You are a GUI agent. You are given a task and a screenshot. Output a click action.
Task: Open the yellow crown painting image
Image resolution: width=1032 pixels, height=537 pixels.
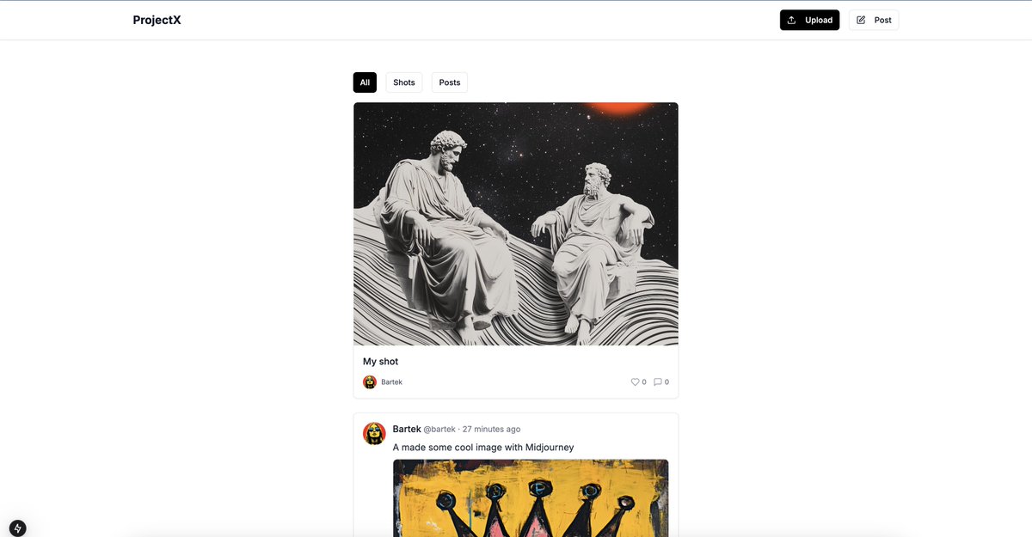(x=531, y=498)
